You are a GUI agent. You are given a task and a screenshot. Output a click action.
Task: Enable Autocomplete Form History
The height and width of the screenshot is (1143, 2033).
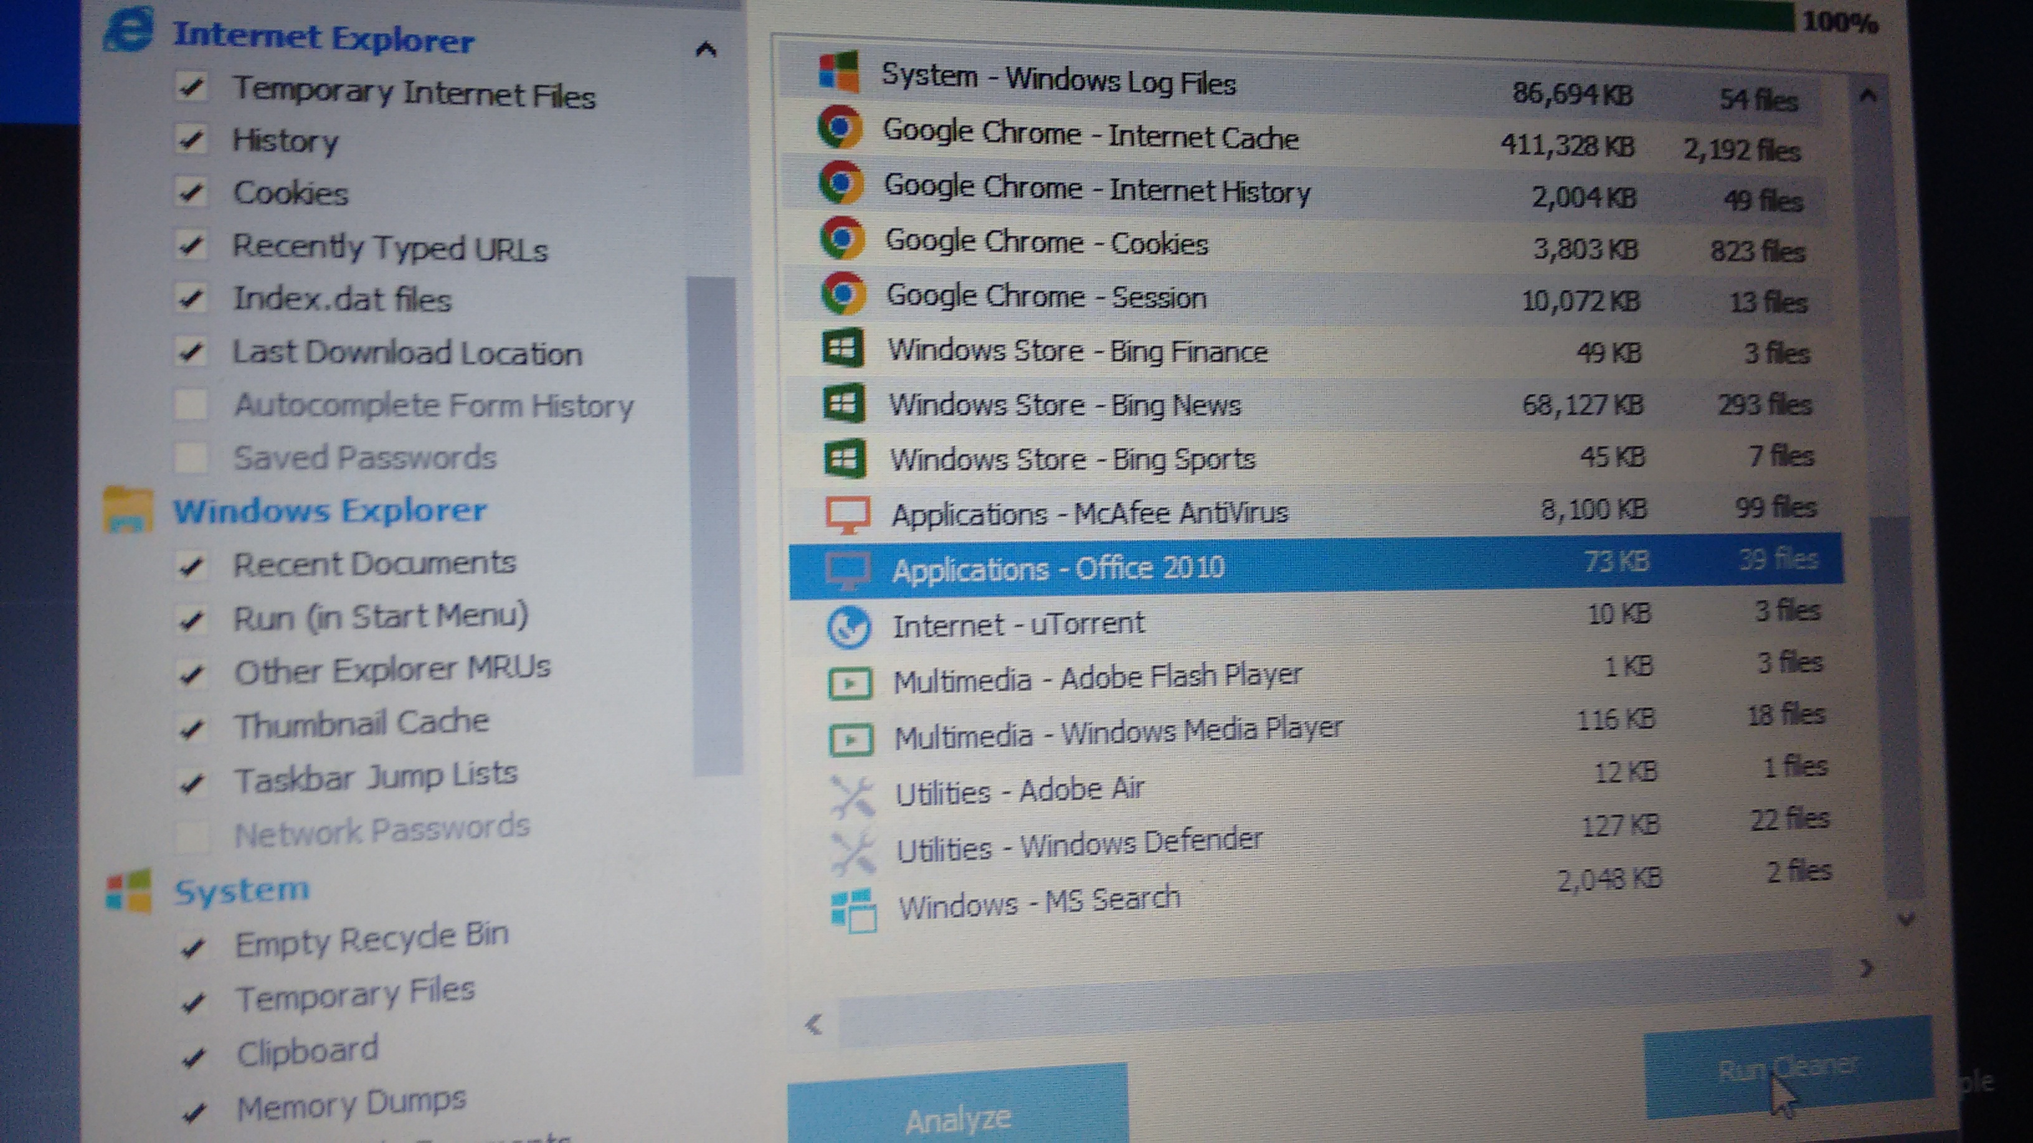tap(191, 404)
